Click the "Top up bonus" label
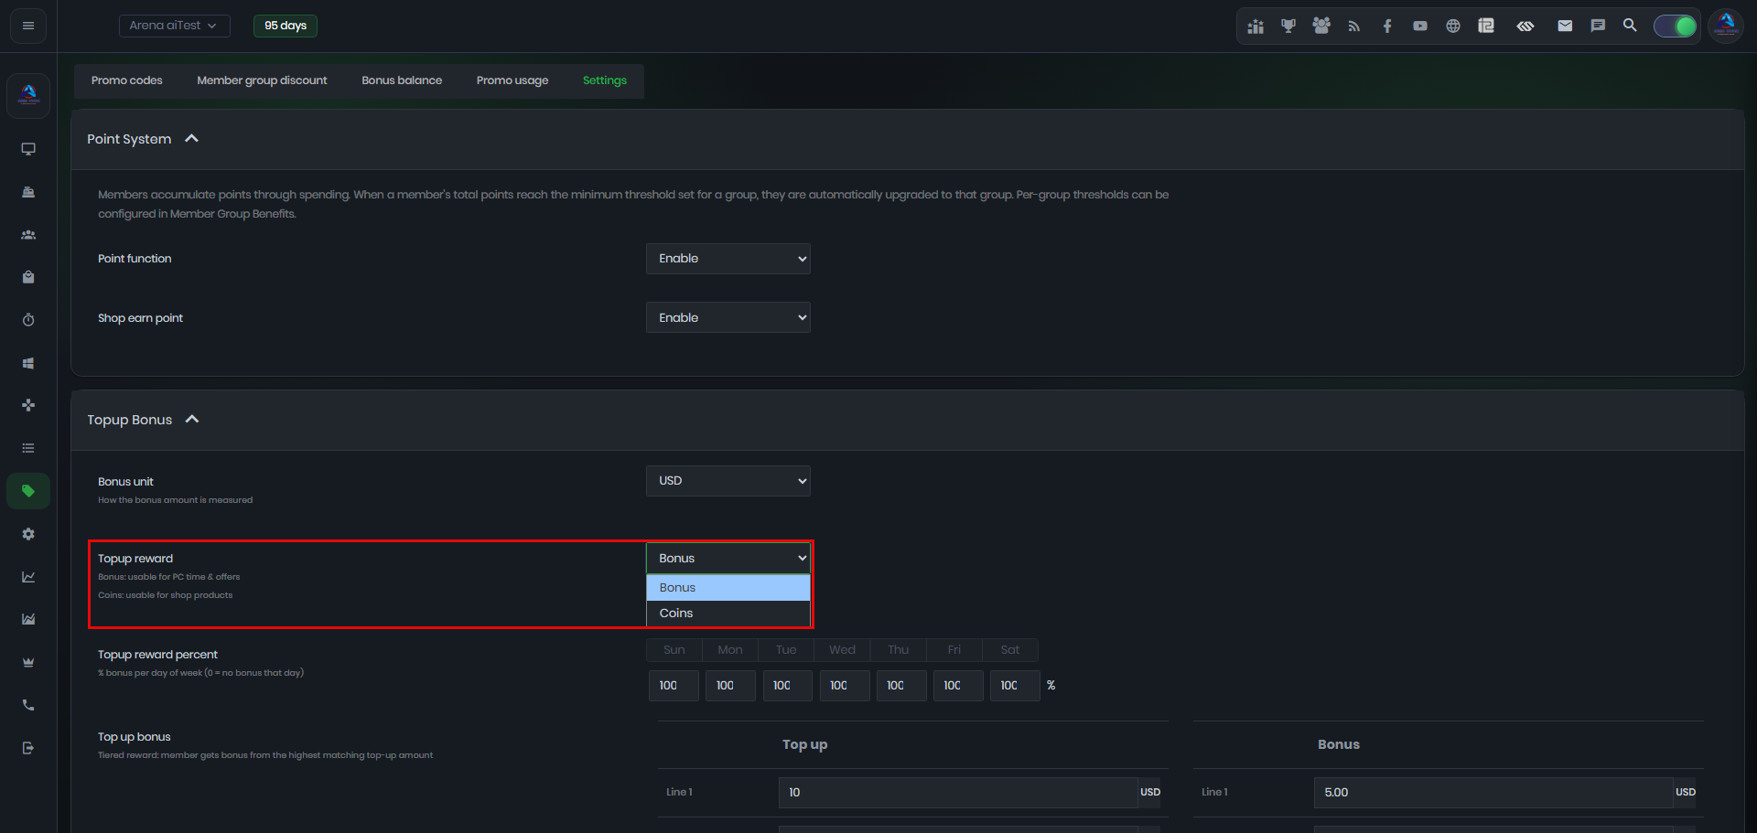 [x=135, y=737]
